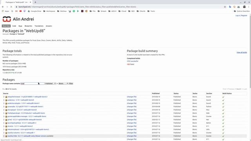Open the Outros favoritos bookmarks folder
This screenshot has height=141, width=251.
point(242,11)
